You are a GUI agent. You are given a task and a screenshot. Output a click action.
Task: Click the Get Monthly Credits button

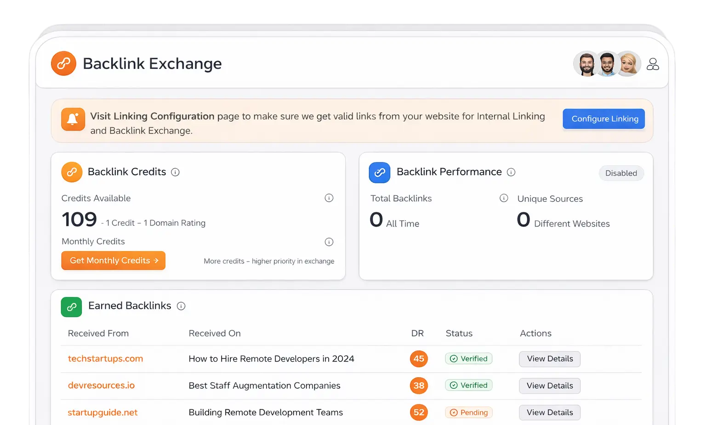[x=113, y=261]
